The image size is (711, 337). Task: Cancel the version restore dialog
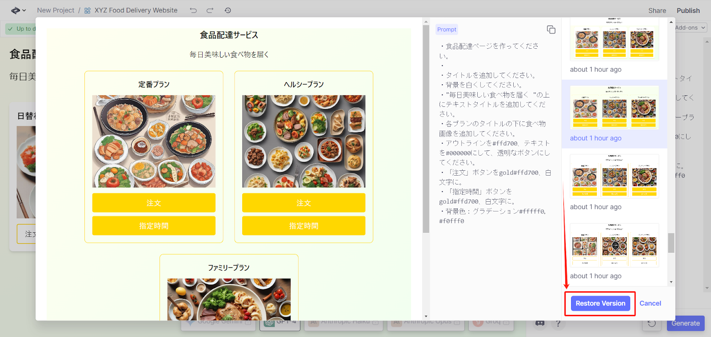[x=650, y=303]
